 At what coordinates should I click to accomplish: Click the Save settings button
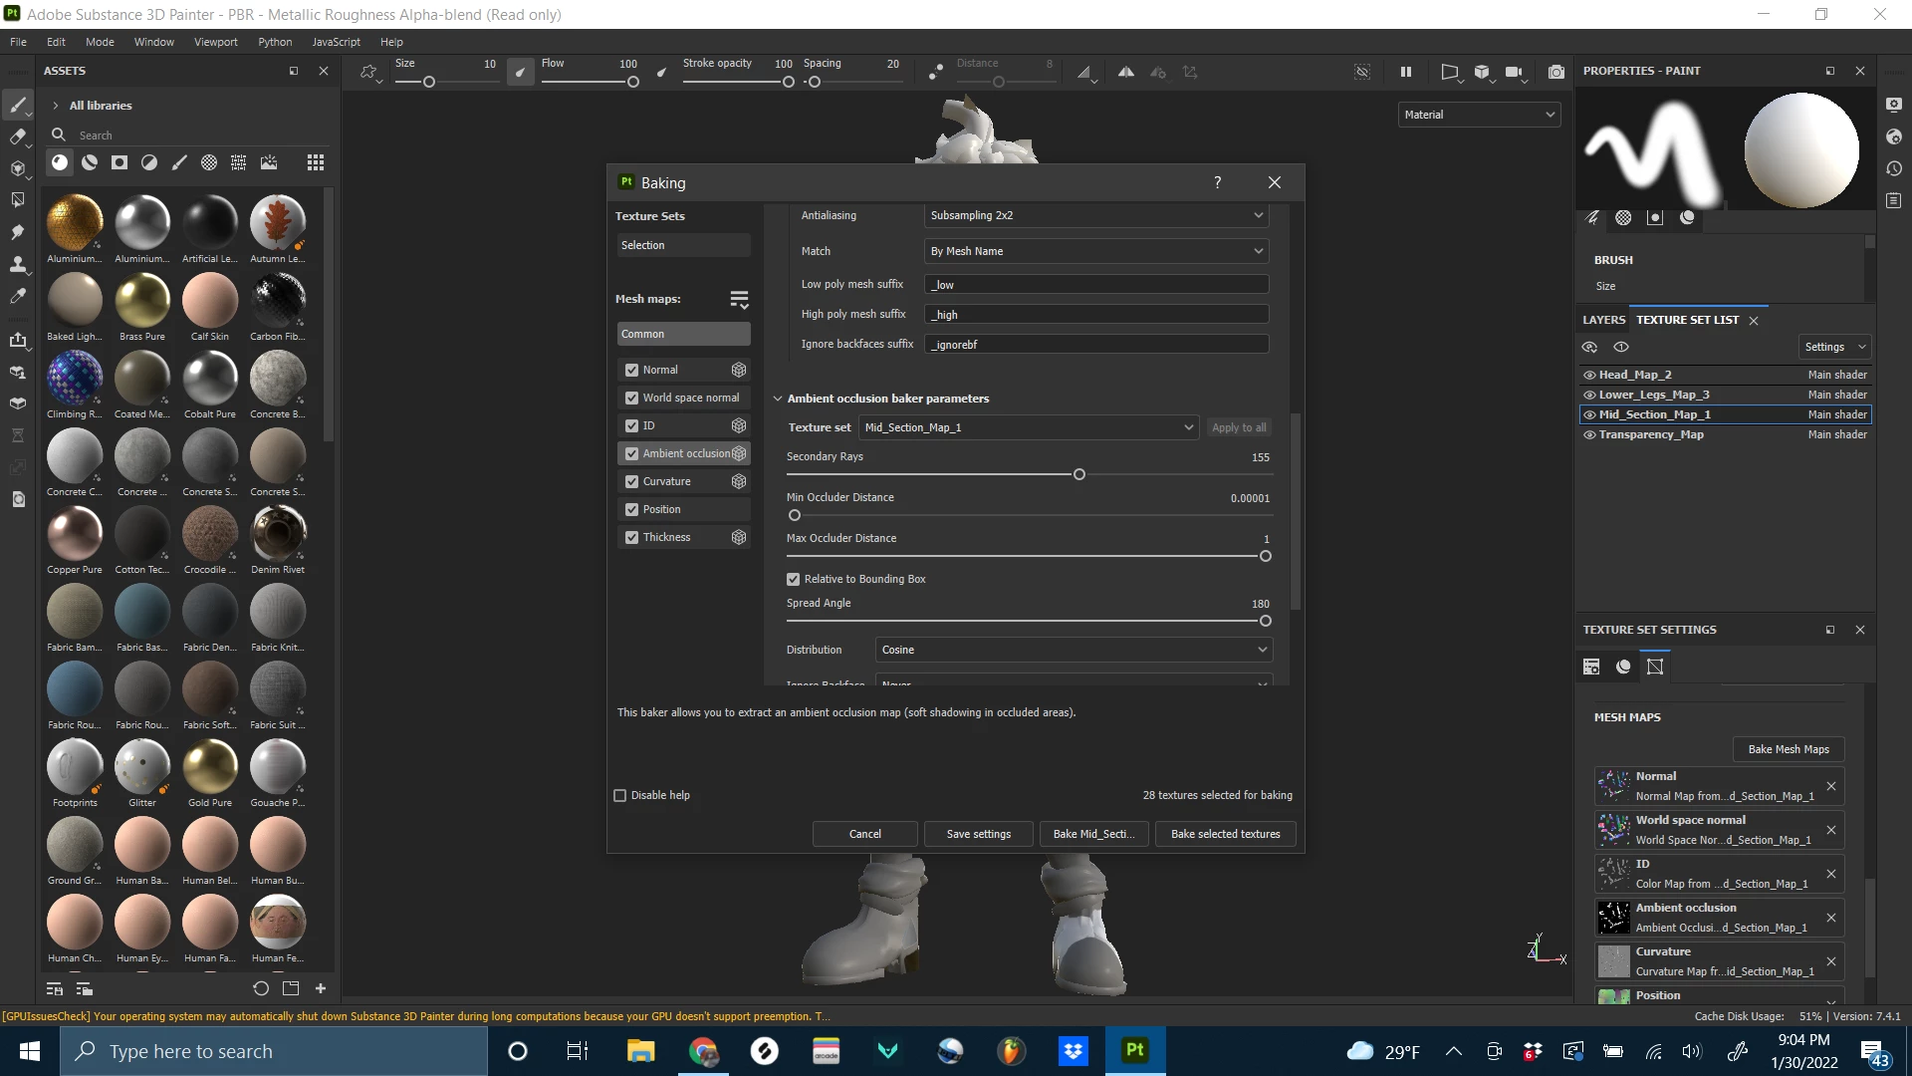(978, 834)
